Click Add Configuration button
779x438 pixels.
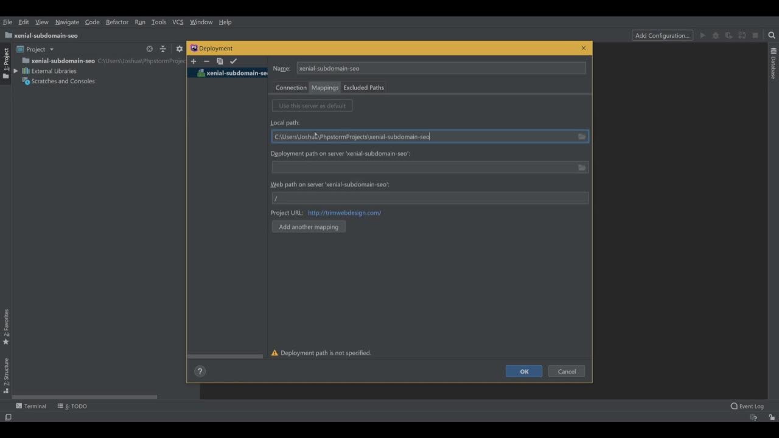662,35
